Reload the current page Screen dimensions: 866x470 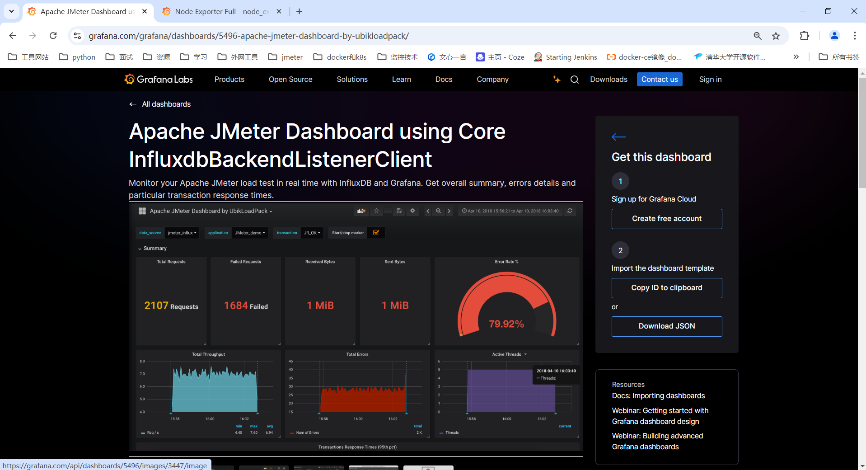53,36
